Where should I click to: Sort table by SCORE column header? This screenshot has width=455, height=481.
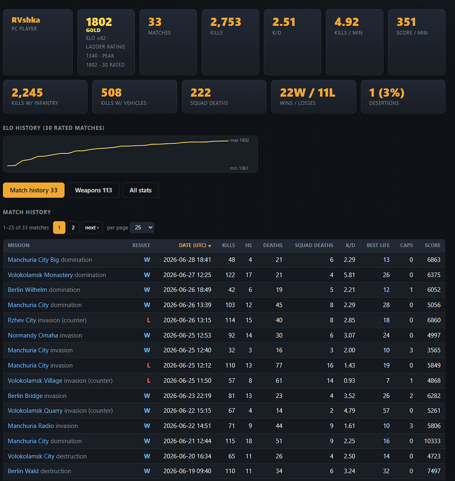point(432,245)
